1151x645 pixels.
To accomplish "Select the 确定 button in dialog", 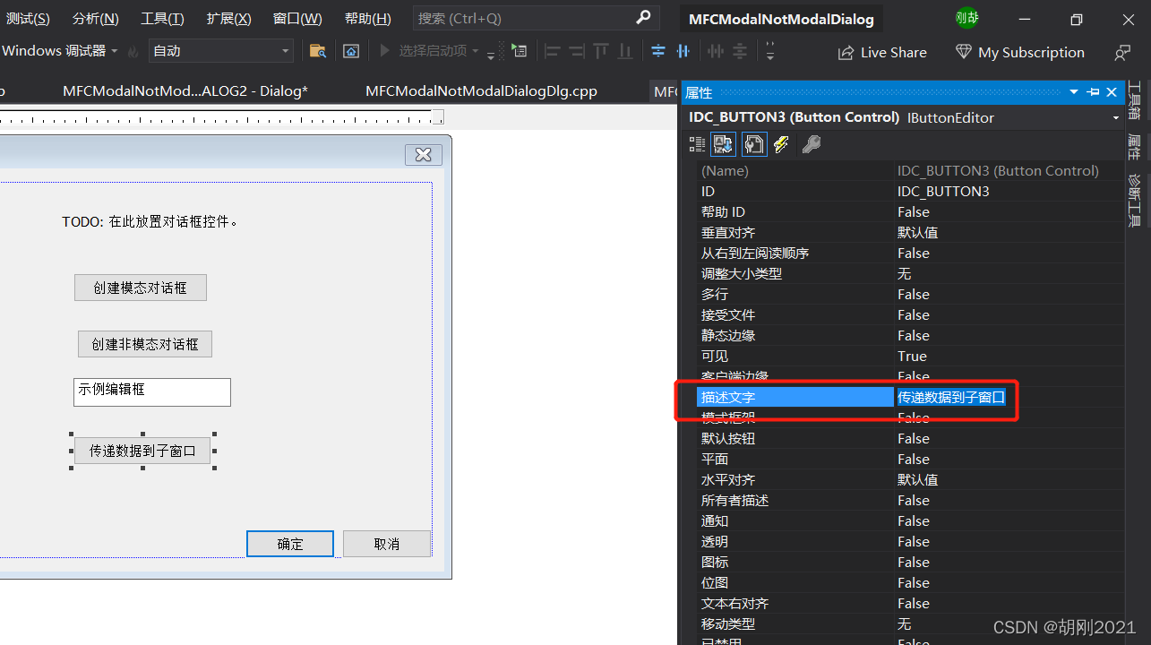I will pos(290,544).
